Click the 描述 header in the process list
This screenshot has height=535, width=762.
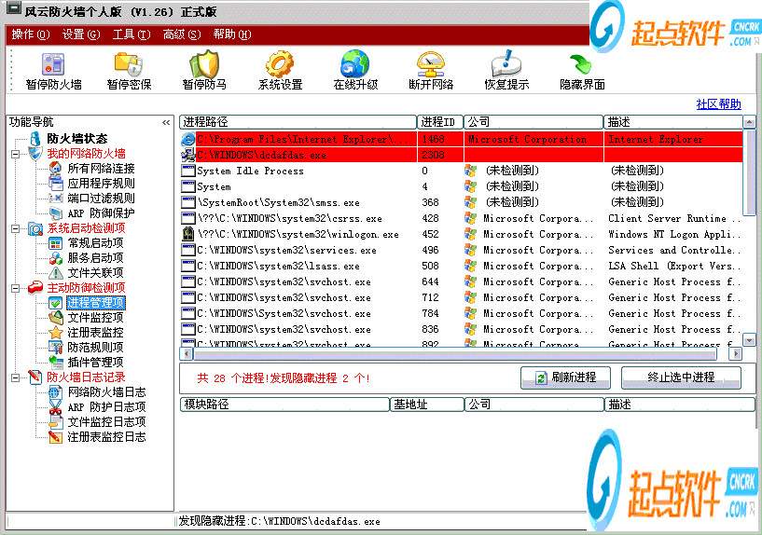(673, 122)
